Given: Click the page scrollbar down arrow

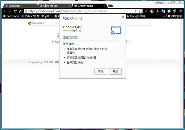Looking at the screenshot, I should 182,126.
